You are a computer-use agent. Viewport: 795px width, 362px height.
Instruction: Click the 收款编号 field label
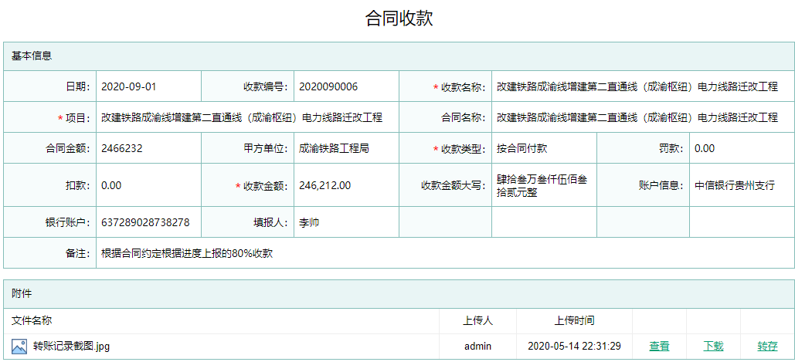[267, 86]
